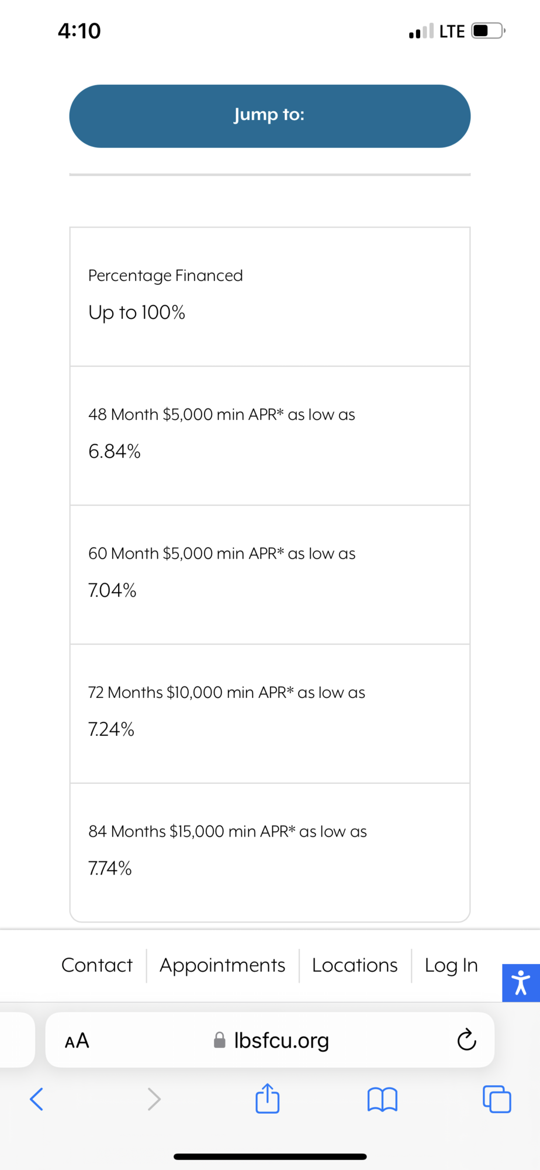
Task: Open the Safari share sheet icon
Action: coord(268,1098)
